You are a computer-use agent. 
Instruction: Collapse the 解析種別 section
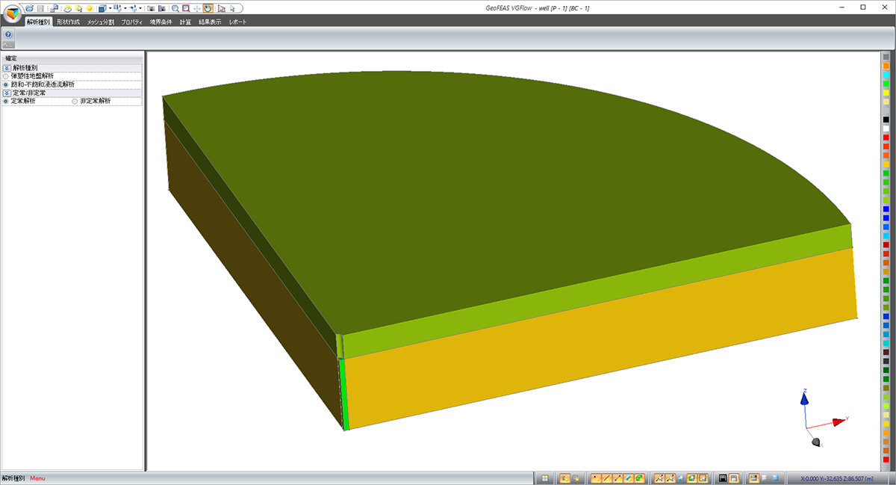pyautogui.click(x=7, y=67)
